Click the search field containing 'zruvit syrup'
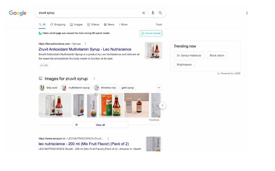The image size is (275, 171). [x=89, y=13]
